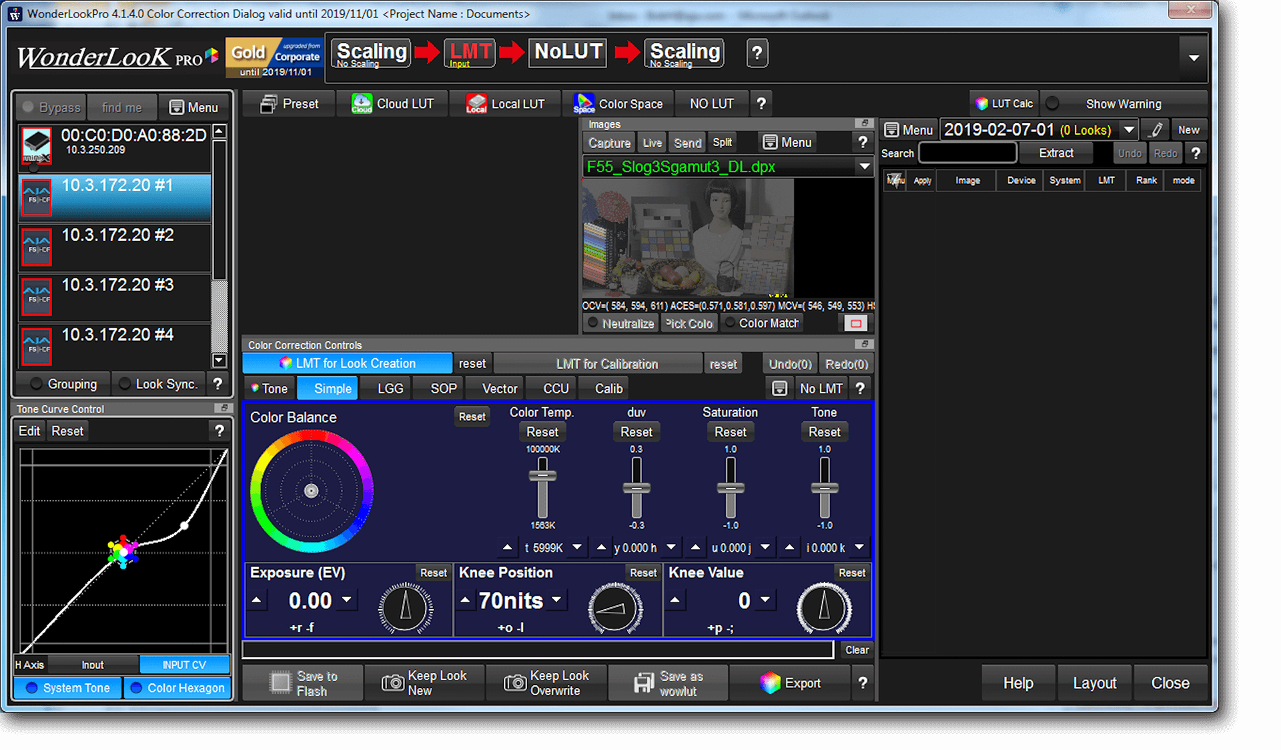The image size is (1281, 750).
Task: Click Save as wowlut disk icon
Action: click(x=644, y=683)
